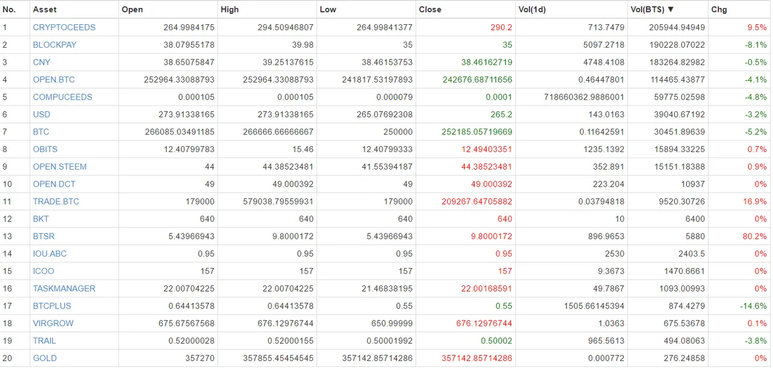773x370 pixels.
Task: Open the GOLD asset link
Action: coord(45,359)
